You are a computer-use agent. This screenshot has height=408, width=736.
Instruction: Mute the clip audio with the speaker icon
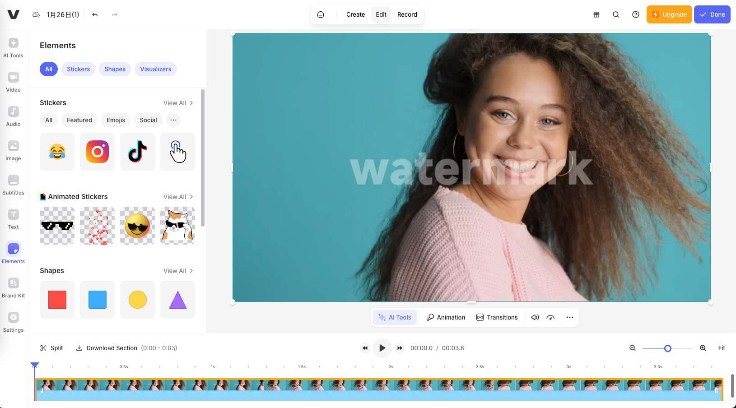point(535,317)
